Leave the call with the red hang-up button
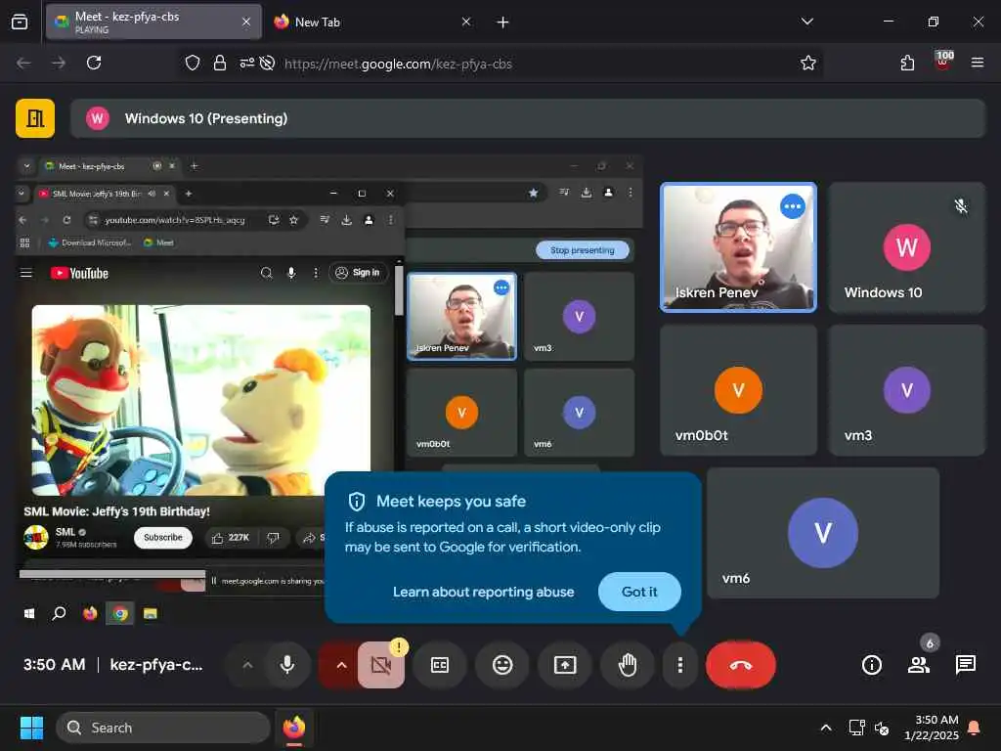Image resolution: width=1001 pixels, height=751 pixels. [741, 665]
